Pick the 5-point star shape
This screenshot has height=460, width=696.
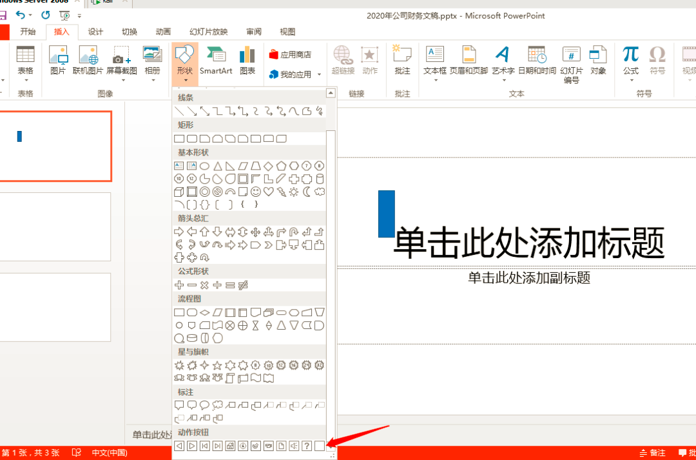click(x=217, y=365)
